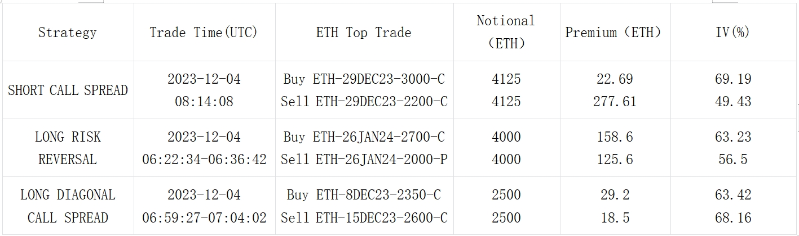Image resolution: width=799 pixels, height=236 pixels.
Task: Click the LONG DIAGONAL CALL SPREAD cell
Action: coord(68,206)
